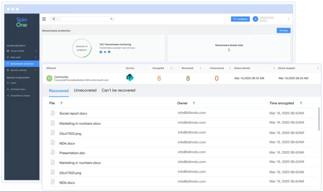Toggle the hamburger menu to collapse sidebar
This screenshot has height=192, width=323.
click(x=44, y=19)
